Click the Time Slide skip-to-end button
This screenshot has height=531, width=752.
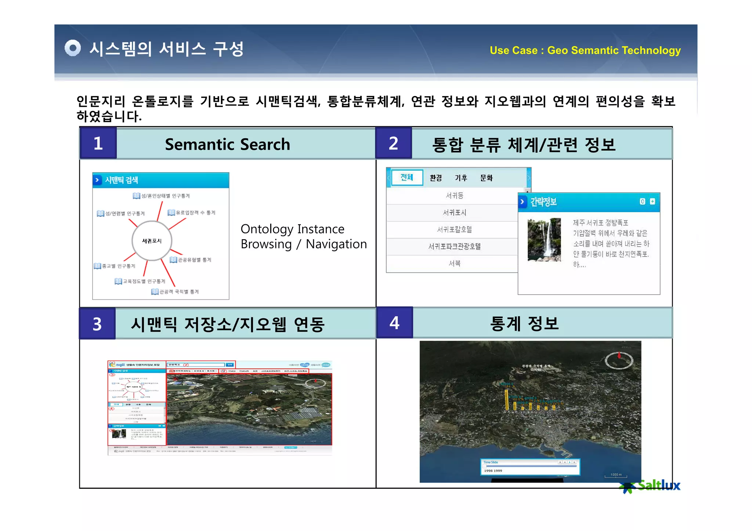click(x=574, y=462)
